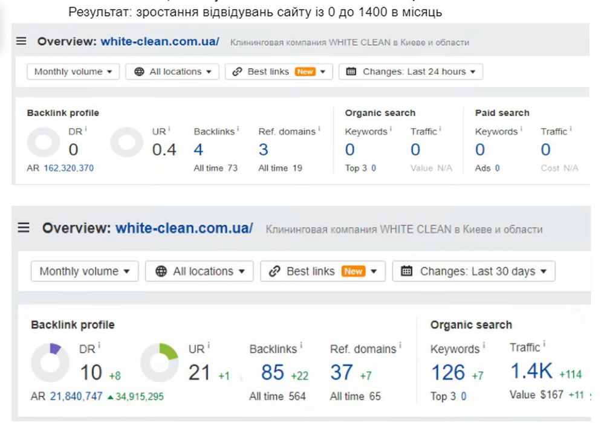The image size is (601, 423).
Task: Open Best links dropdown in the bottom panel
Action: coord(323,271)
